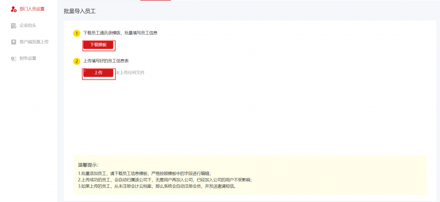Click tip 3 about 从未注册会计云档案

[157, 187]
